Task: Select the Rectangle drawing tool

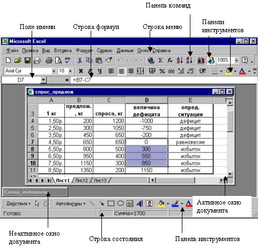Action: pos(111,203)
